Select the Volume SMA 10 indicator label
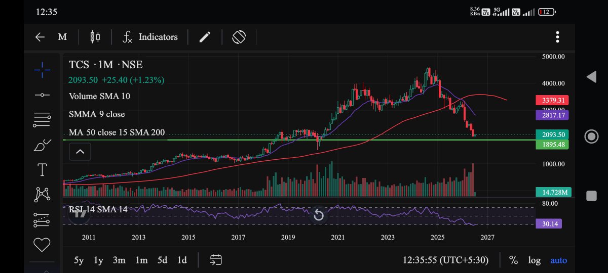This screenshot has width=608, height=273. [100, 96]
